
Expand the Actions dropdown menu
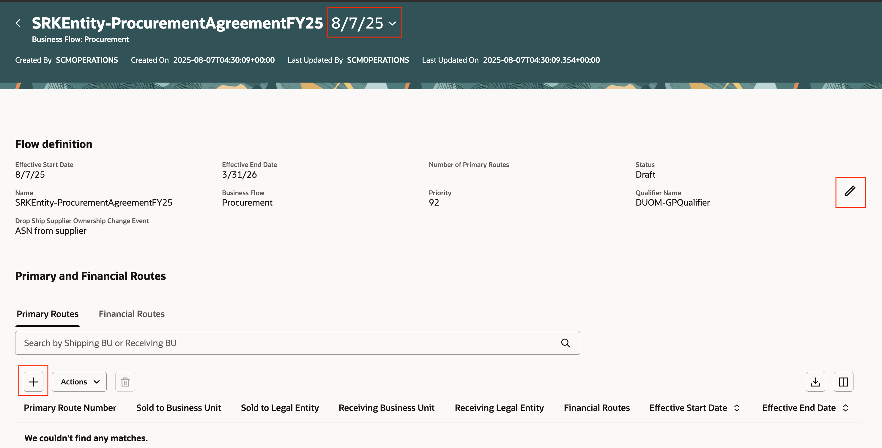[79, 381]
